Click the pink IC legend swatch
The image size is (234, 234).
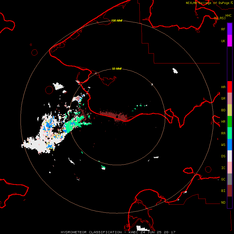230,168
